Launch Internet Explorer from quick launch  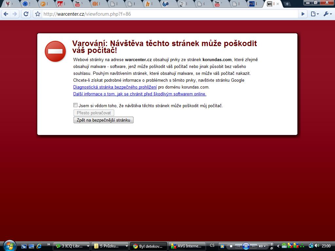point(39,246)
